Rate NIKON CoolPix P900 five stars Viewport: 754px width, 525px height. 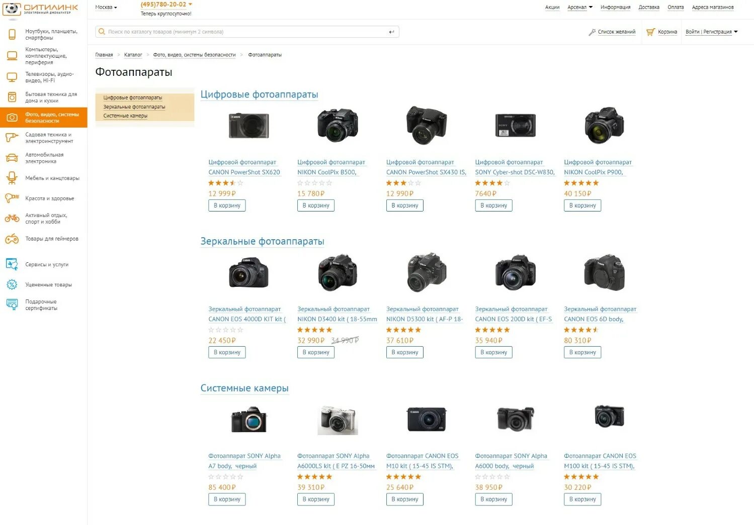tap(581, 183)
